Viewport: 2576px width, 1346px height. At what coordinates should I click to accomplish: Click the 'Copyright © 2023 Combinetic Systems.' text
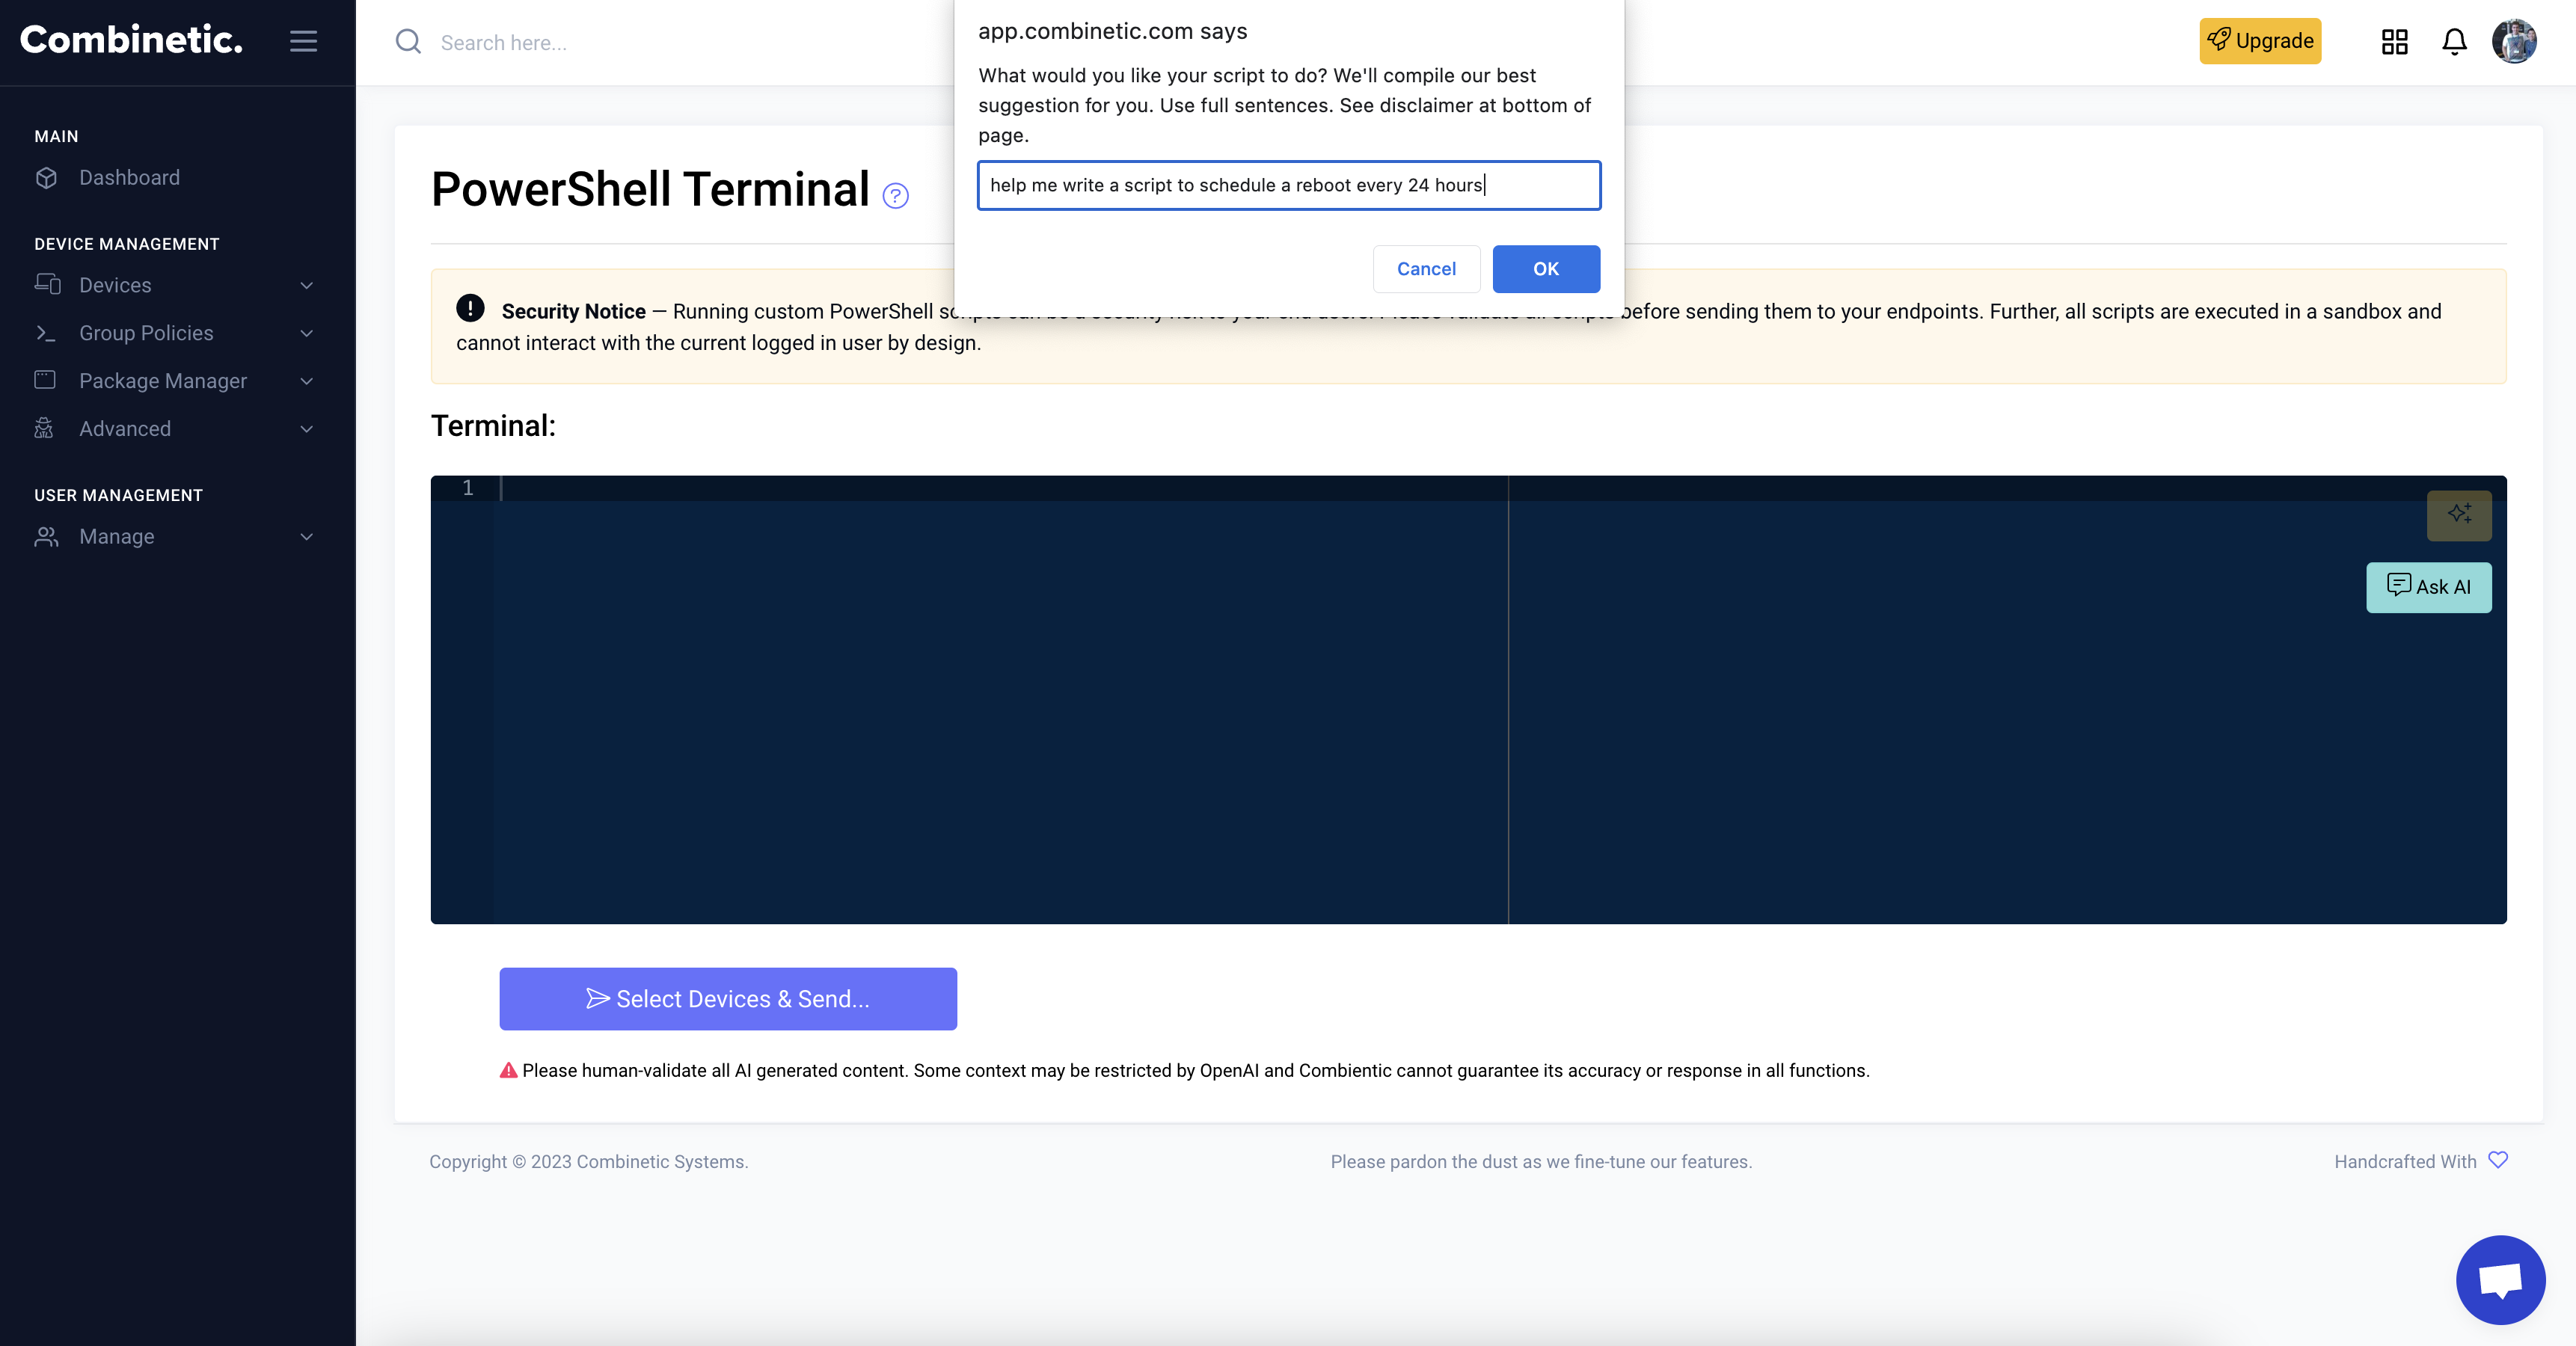click(x=589, y=1162)
